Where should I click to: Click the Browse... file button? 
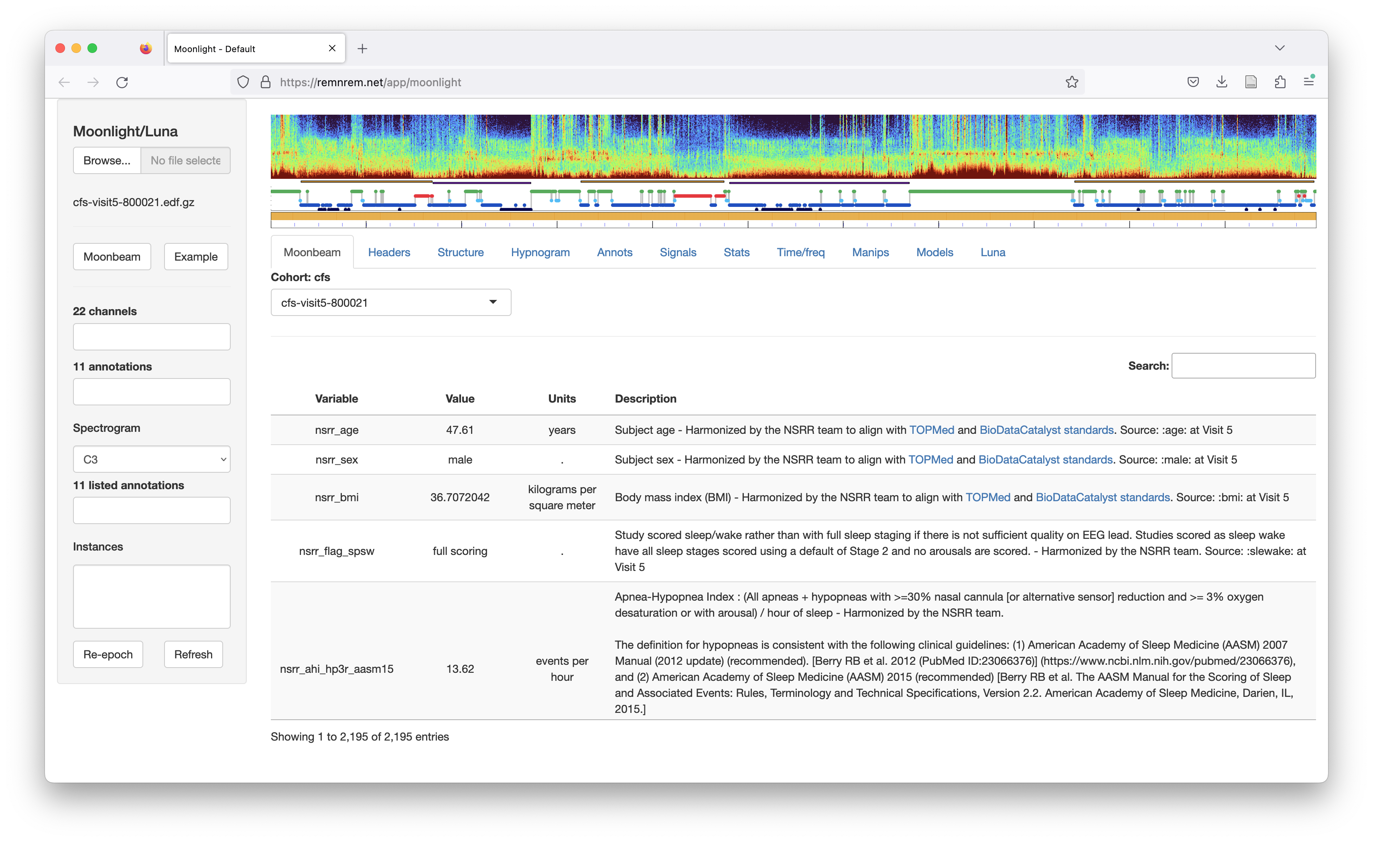(x=107, y=160)
